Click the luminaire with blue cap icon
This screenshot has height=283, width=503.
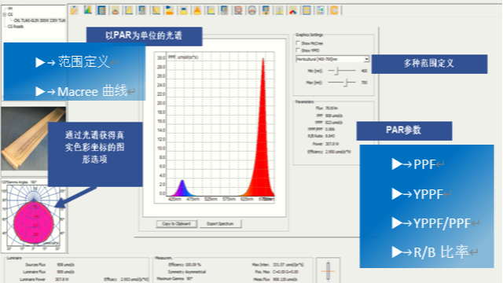[x=183, y=10]
